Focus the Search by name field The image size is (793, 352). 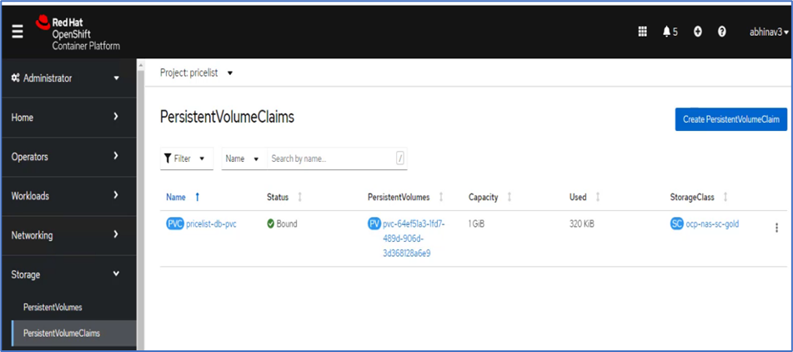tap(331, 158)
